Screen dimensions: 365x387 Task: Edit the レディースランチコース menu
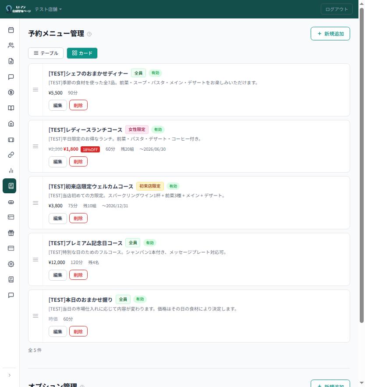[57, 162]
